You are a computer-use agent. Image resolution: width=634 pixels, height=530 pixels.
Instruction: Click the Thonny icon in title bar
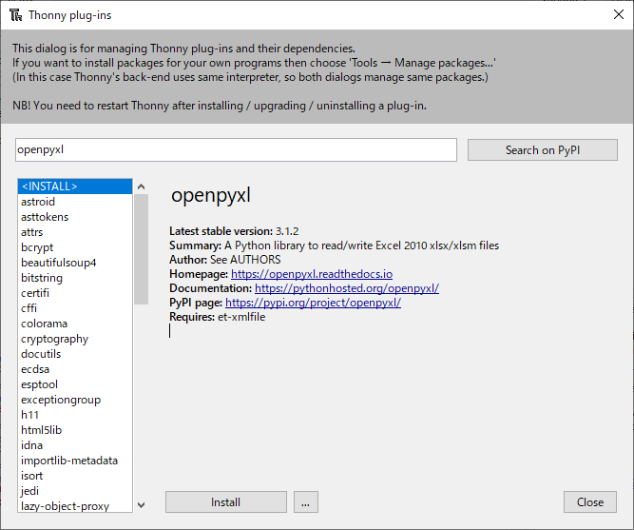(15, 15)
